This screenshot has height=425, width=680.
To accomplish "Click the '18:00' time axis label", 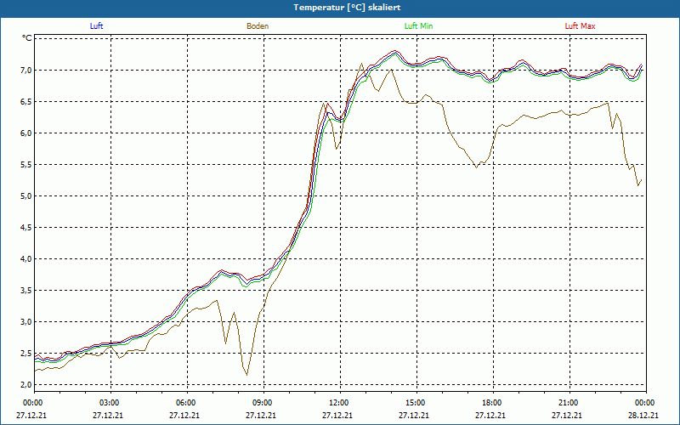I will (x=490, y=403).
